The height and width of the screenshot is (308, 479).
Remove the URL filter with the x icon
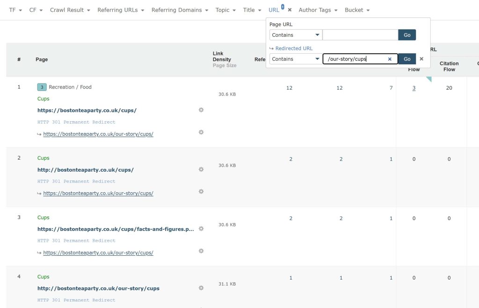(290, 10)
